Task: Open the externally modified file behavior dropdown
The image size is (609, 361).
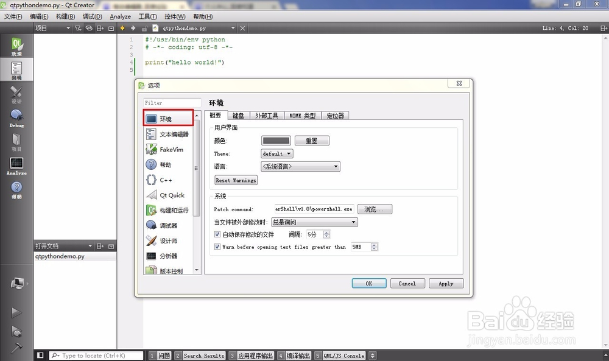Action: click(314, 222)
